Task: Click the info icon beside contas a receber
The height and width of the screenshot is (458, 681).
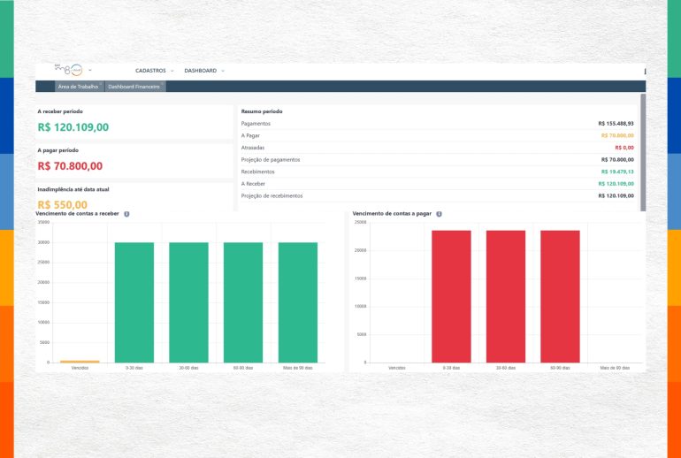Action: click(127, 214)
